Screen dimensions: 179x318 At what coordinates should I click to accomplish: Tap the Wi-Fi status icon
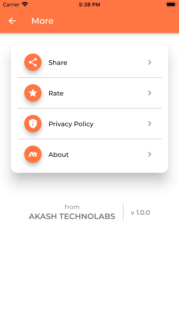(25, 5)
